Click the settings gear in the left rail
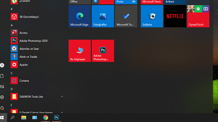Viewport: 218px width, 122px height. pyautogui.click(x=2, y=97)
